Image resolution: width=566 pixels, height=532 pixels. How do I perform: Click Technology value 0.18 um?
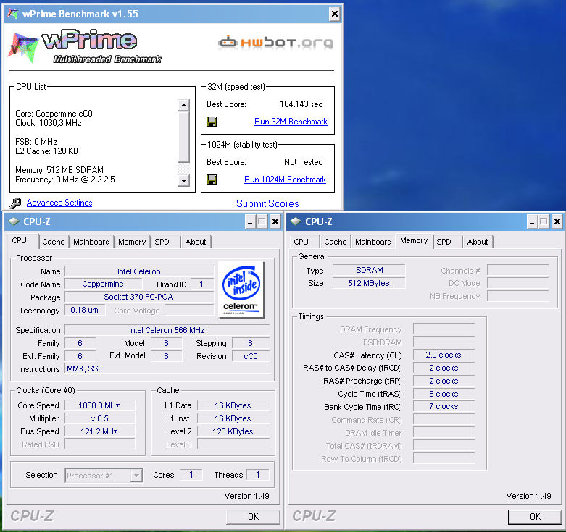[x=85, y=310]
